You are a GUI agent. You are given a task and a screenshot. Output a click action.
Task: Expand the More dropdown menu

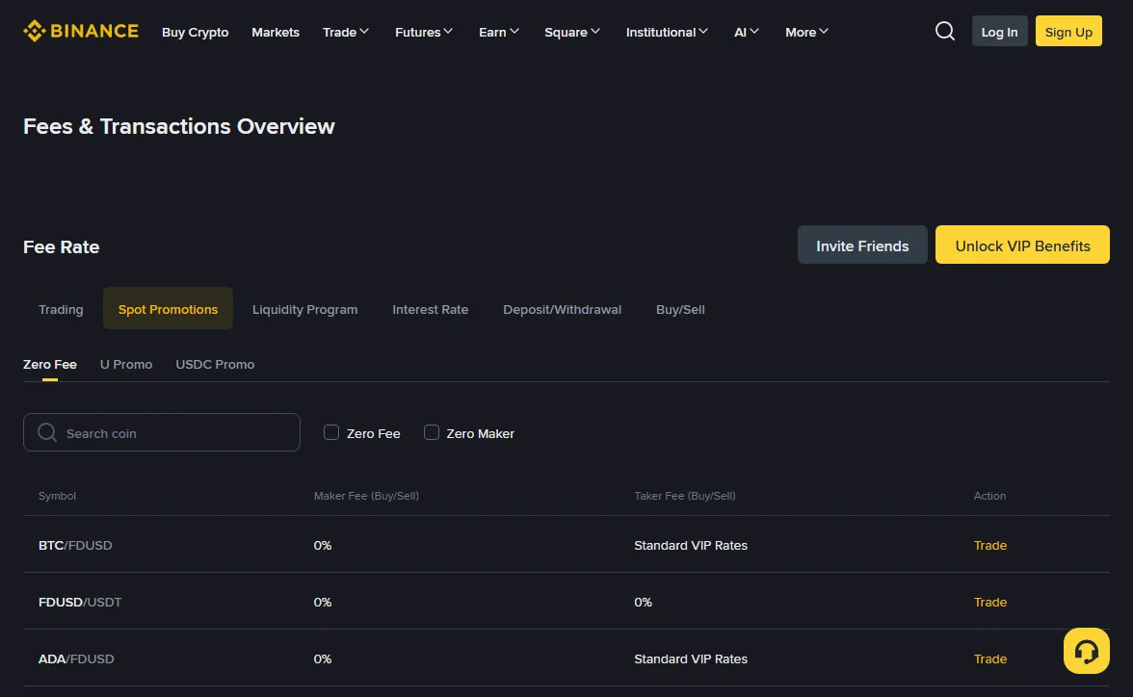806,32
